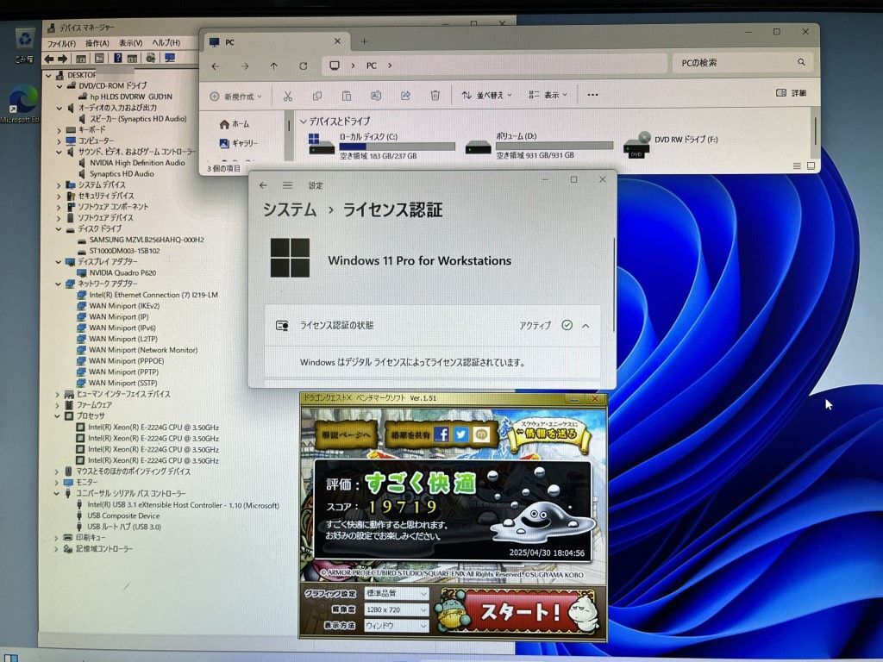This screenshot has width=883, height=662.
Task: Click Device Manager forward arrow toolbar icon
Action: 62,59
